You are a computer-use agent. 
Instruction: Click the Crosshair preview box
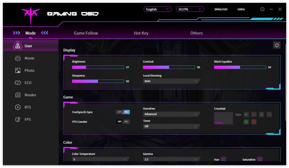click(x=223, y=118)
